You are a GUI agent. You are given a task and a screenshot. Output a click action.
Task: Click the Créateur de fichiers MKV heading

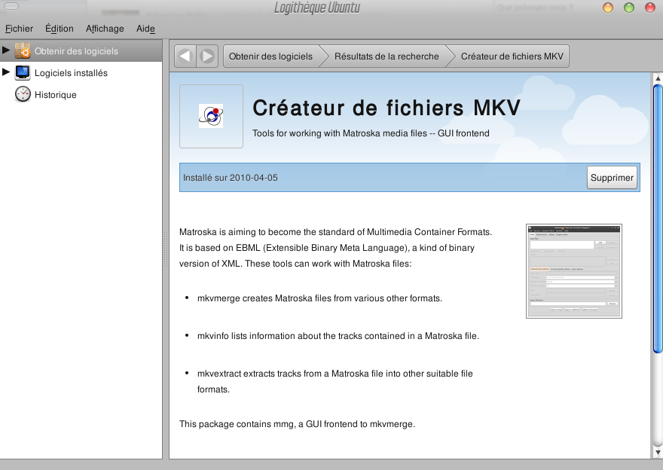pyautogui.click(x=386, y=108)
